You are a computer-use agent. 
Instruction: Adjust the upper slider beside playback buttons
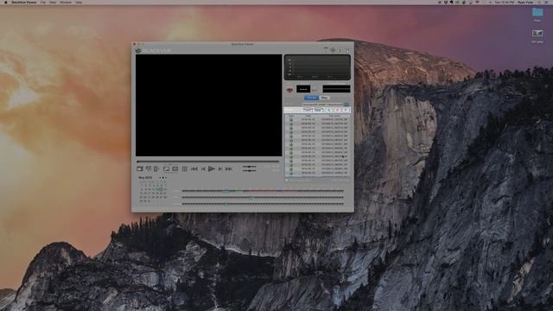click(250, 167)
